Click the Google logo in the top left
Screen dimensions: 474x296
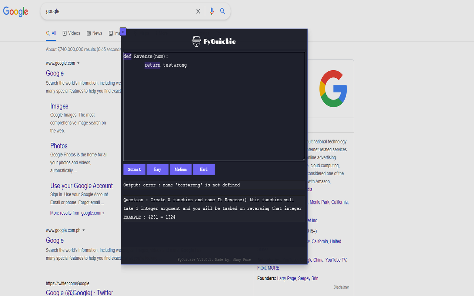pyautogui.click(x=15, y=11)
